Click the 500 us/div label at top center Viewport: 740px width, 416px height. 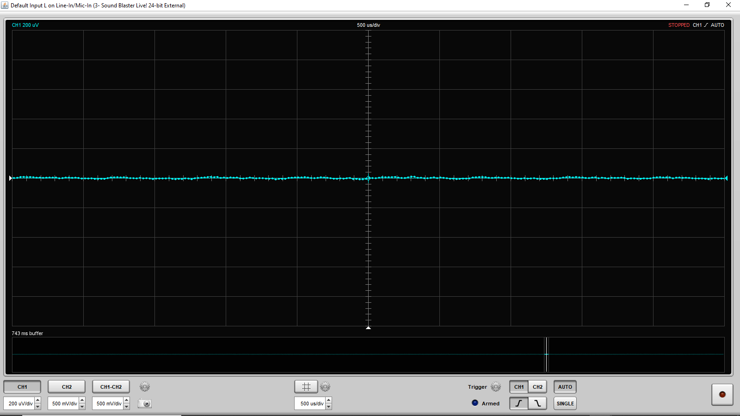click(369, 25)
